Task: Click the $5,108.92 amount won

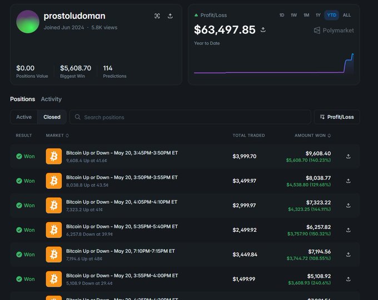Action: click(319, 276)
